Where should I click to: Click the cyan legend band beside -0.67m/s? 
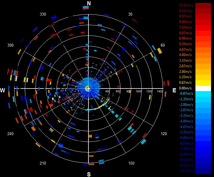tap(203, 94)
